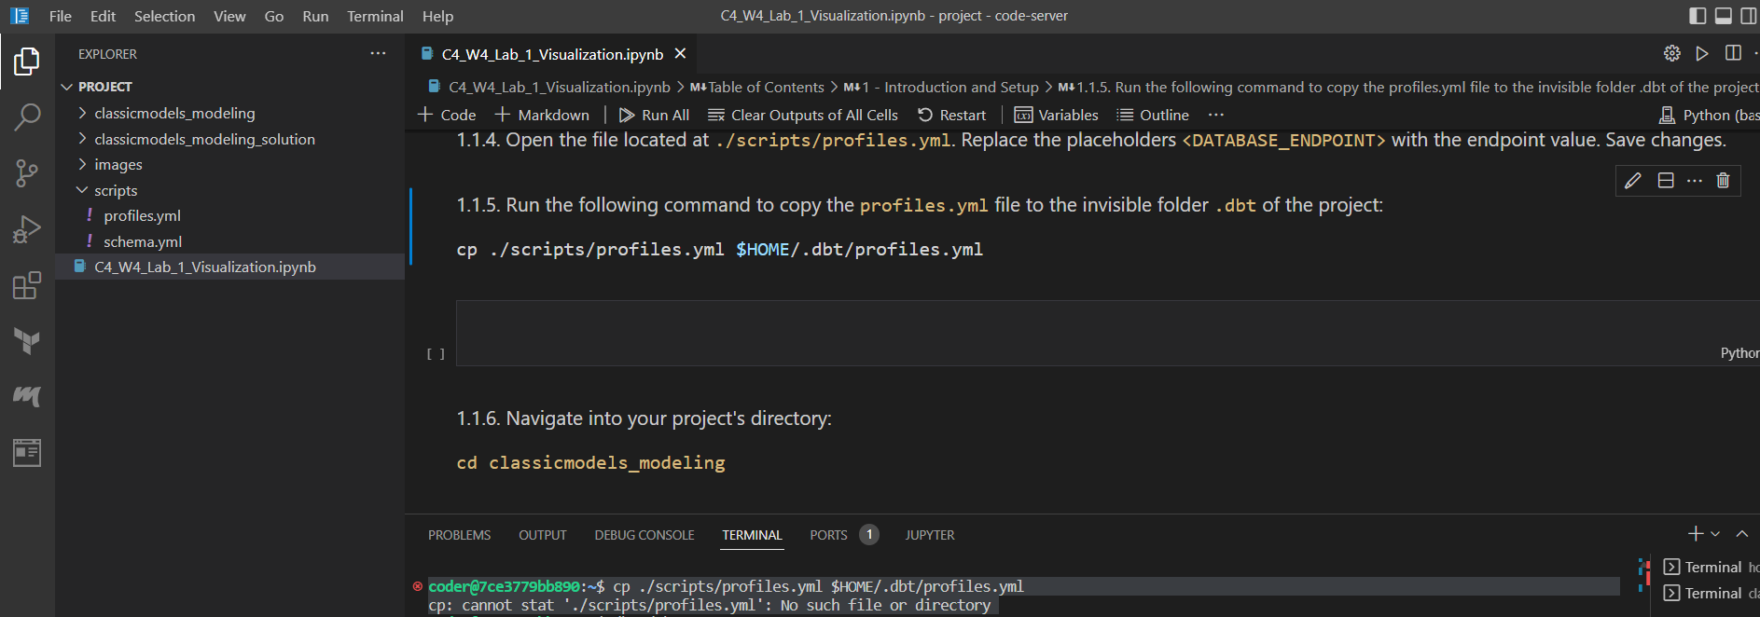Expand the classicmodels_modeling folder

pyautogui.click(x=174, y=113)
